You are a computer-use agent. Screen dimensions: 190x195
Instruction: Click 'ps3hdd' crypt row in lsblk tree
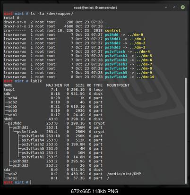[15, 123]
